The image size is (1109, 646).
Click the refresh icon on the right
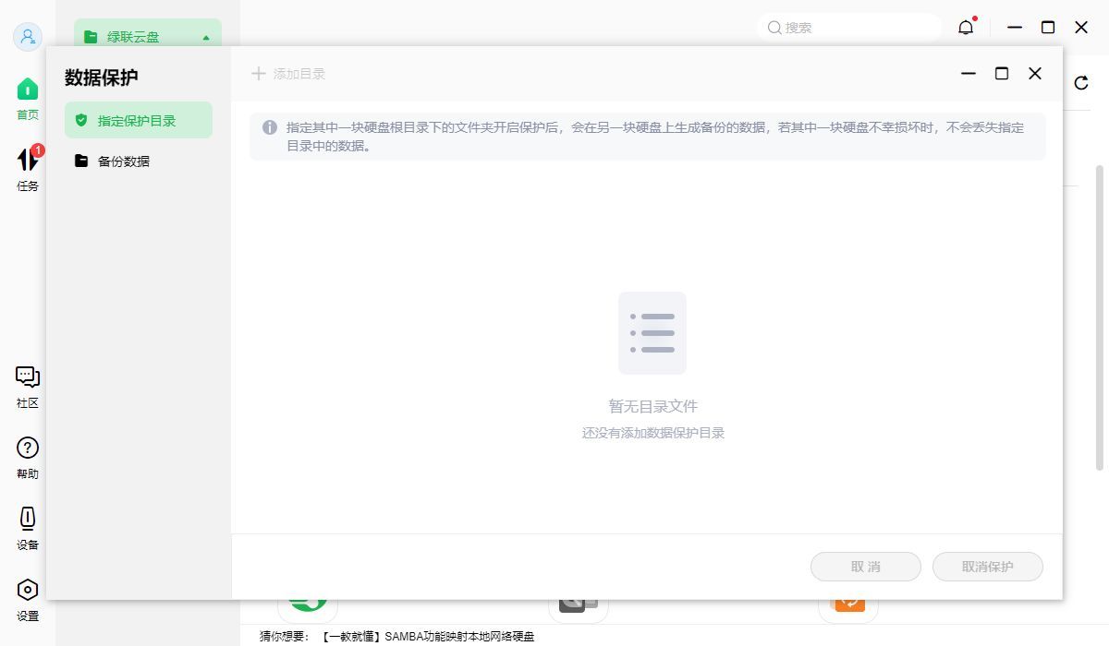1079,83
